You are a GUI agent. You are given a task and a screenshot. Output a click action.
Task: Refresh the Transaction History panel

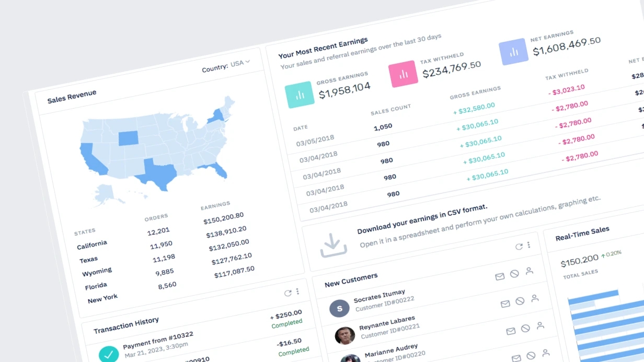288,293
